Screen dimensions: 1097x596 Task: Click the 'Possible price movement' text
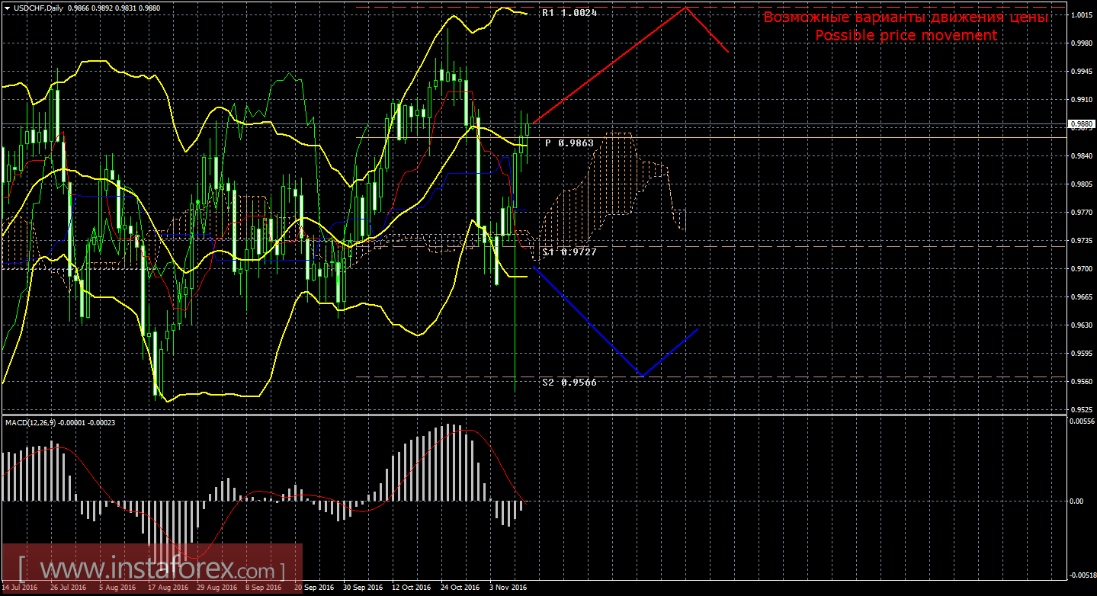pyautogui.click(x=906, y=36)
